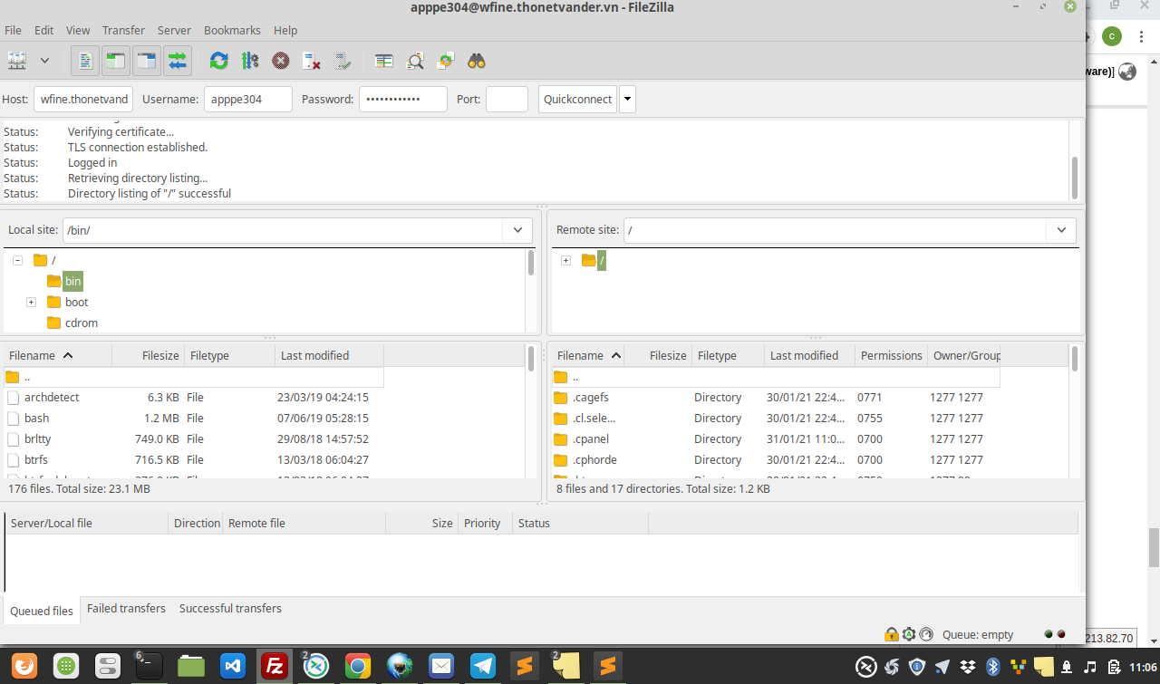Viewport: 1160px width, 684px height.
Task: Select the .cagefs remote directory
Action: click(x=776, y=397)
